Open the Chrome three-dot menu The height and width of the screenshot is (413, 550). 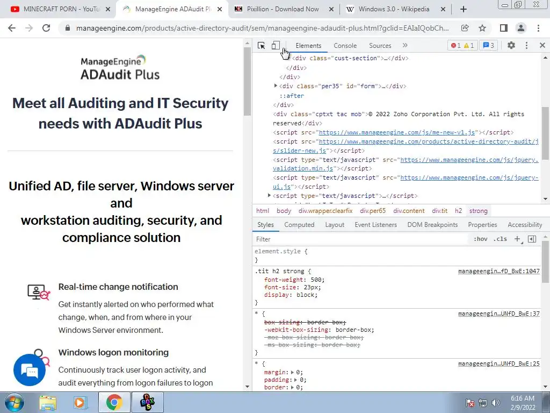pyautogui.click(x=538, y=28)
